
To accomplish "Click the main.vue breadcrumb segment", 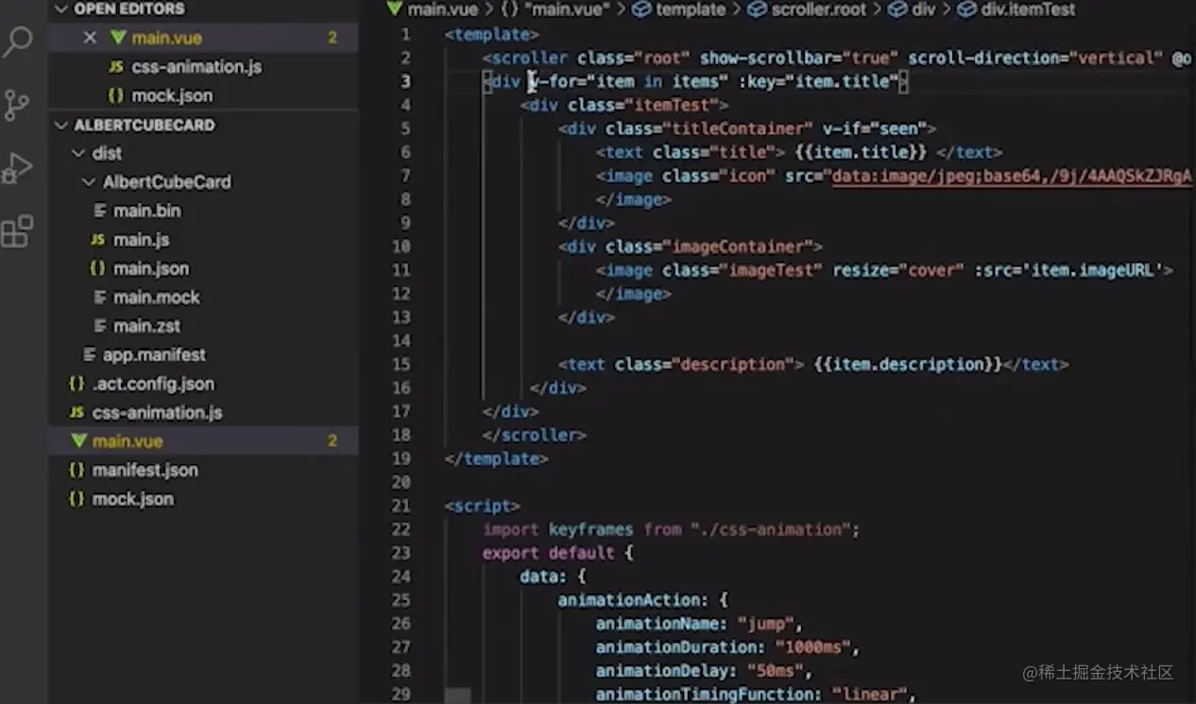I will [443, 9].
